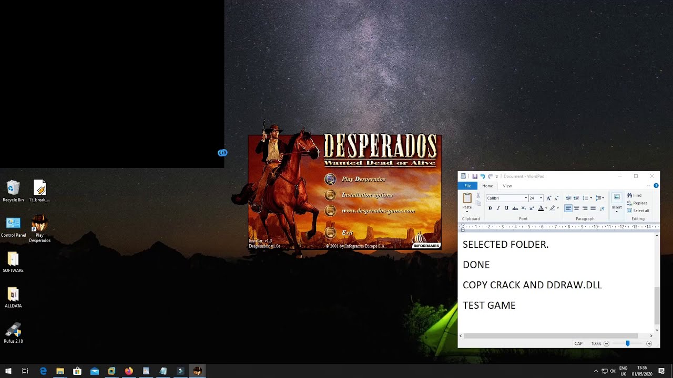This screenshot has width=673, height=378.
Task: Click Select all in Editing group
Action: pyautogui.click(x=638, y=211)
